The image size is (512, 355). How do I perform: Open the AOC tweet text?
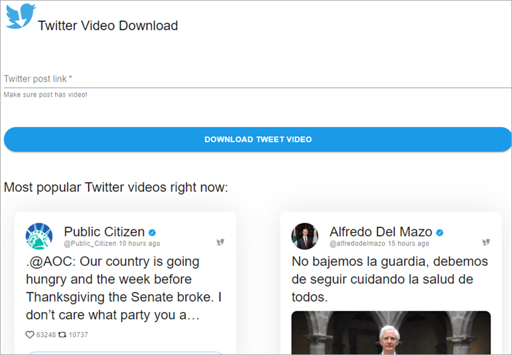pyautogui.click(x=124, y=288)
